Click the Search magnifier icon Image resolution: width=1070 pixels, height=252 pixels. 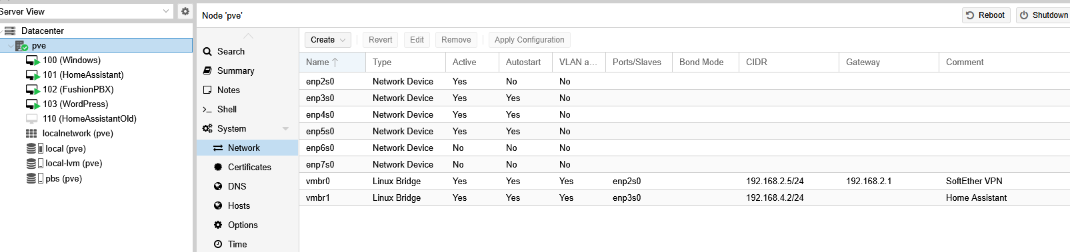tap(207, 51)
